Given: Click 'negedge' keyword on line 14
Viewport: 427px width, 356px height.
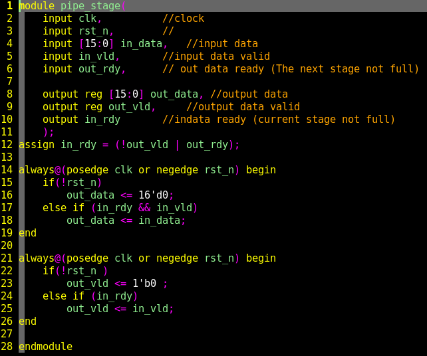Looking at the screenshot, I should [x=177, y=170].
